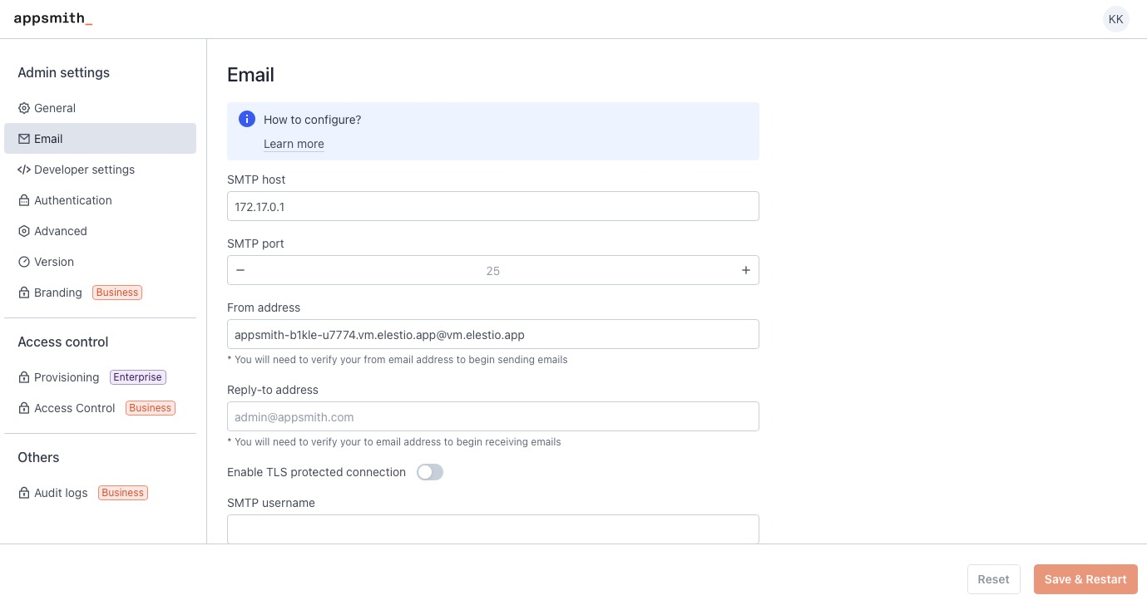The width and height of the screenshot is (1147, 610).
Task: Click the Enterprise badge beside Provisioning
Action: click(x=137, y=377)
